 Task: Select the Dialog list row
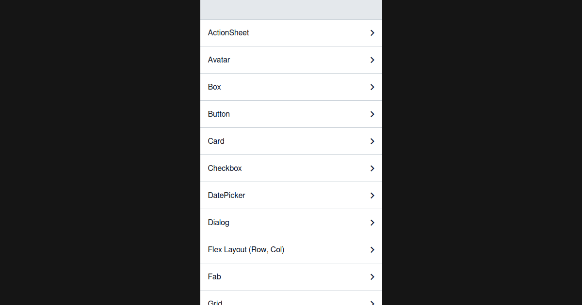[x=219, y=223]
